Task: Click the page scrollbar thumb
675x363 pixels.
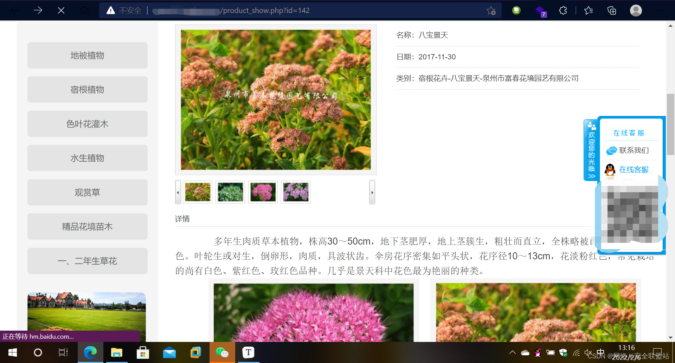Action: (x=670, y=124)
